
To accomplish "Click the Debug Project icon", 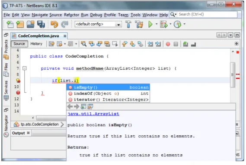I will [x=163, y=25].
